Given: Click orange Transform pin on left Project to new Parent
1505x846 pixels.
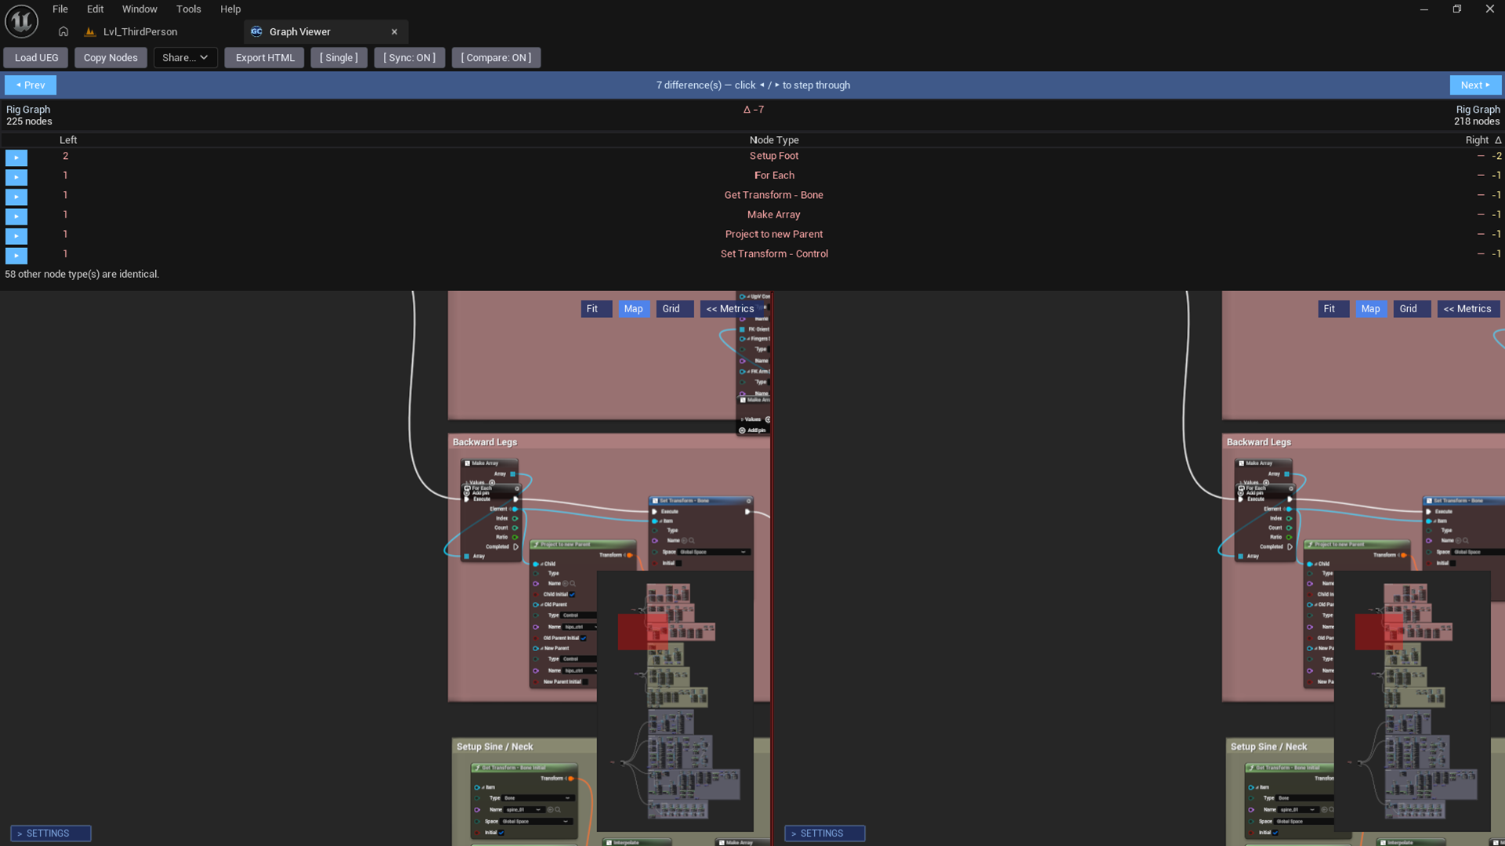Looking at the screenshot, I should pyautogui.click(x=629, y=556).
